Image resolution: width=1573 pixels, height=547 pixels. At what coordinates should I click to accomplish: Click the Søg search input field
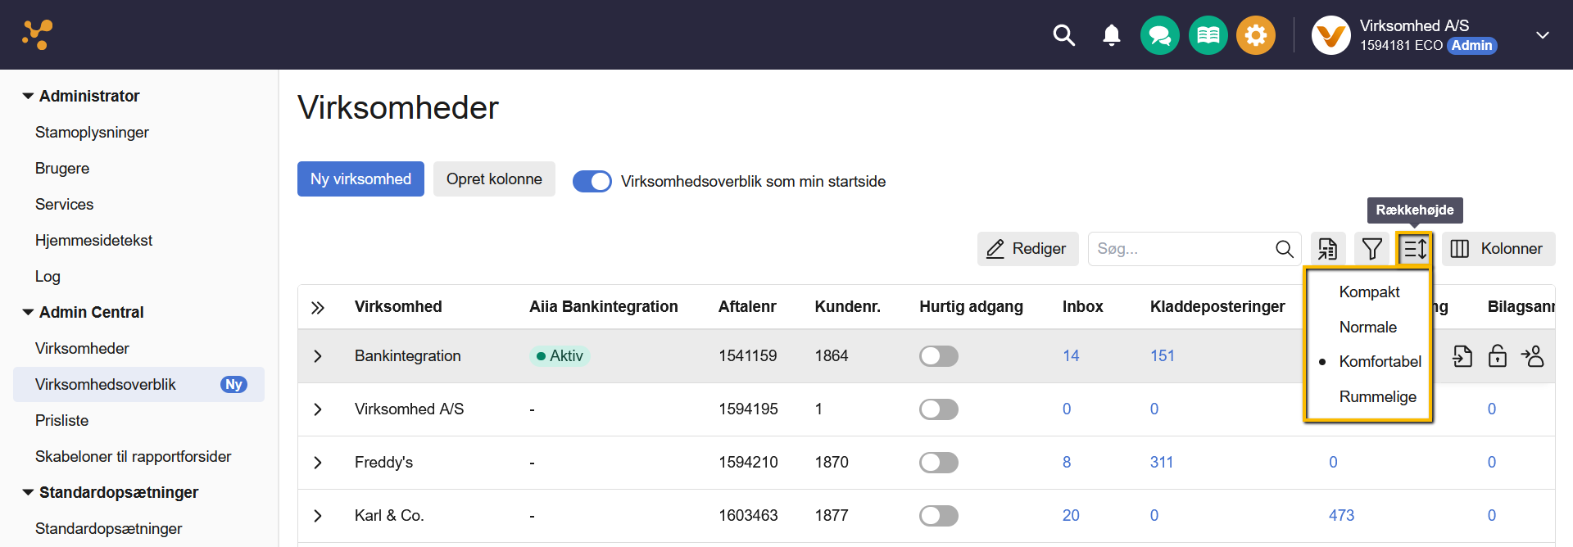coord(1180,249)
